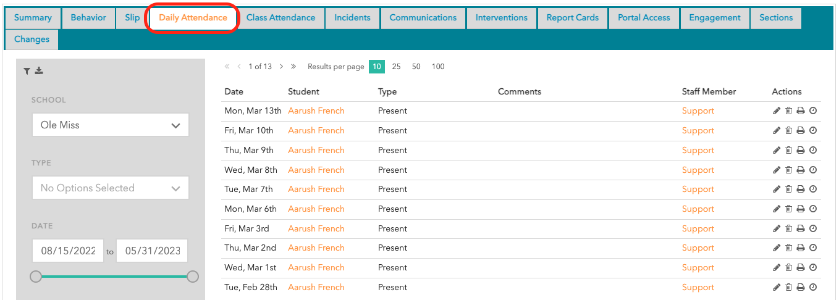View history clock for Wed, Mar 8th
This screenshot has width=839, height=300.
pyautogui.click(x=813, y=170)
